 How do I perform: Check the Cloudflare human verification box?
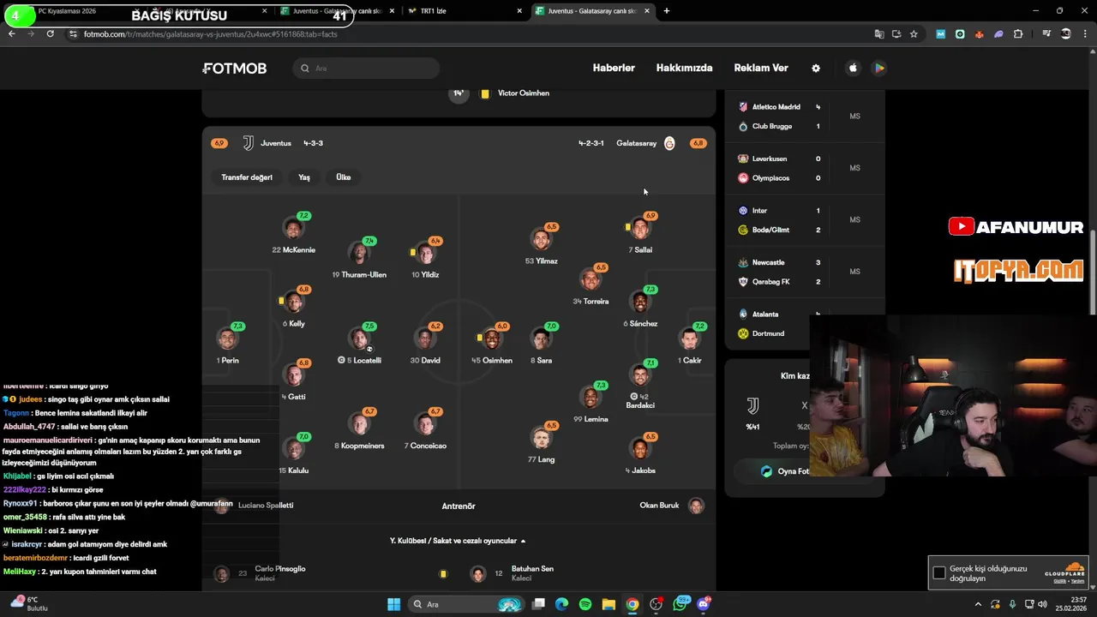[939, 572]
